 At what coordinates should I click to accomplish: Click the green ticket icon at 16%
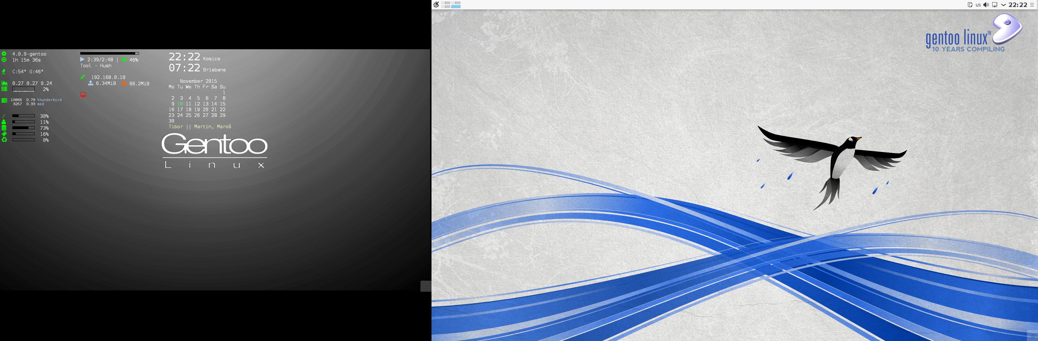coord(4,134)
